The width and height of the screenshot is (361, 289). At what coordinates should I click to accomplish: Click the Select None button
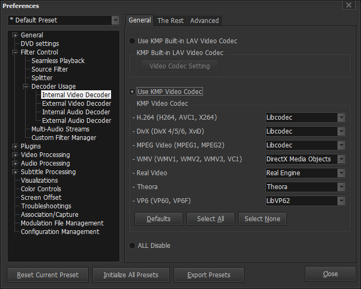[x=262, y=219]
